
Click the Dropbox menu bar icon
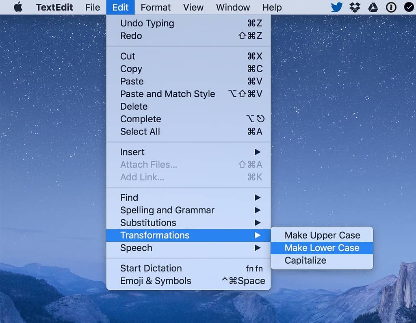pos(354,7)
